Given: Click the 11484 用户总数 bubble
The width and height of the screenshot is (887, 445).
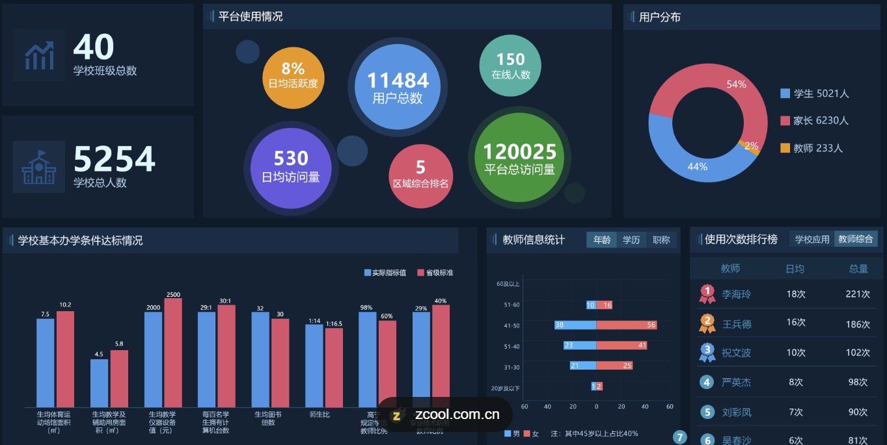Looking at the screenshot, I should click(x=398, y=87).
